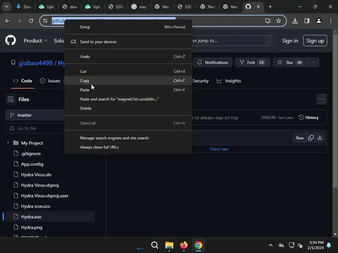The image size is (338, 253).
Task: Download the raw file icon
Action: tap(320, 138)
